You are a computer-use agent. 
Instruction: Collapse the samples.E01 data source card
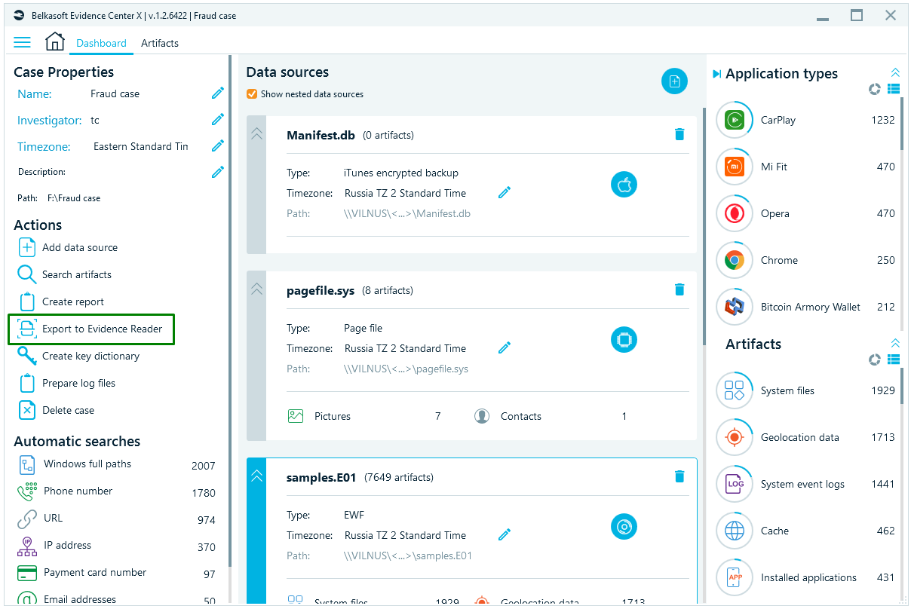coord(256,476)
